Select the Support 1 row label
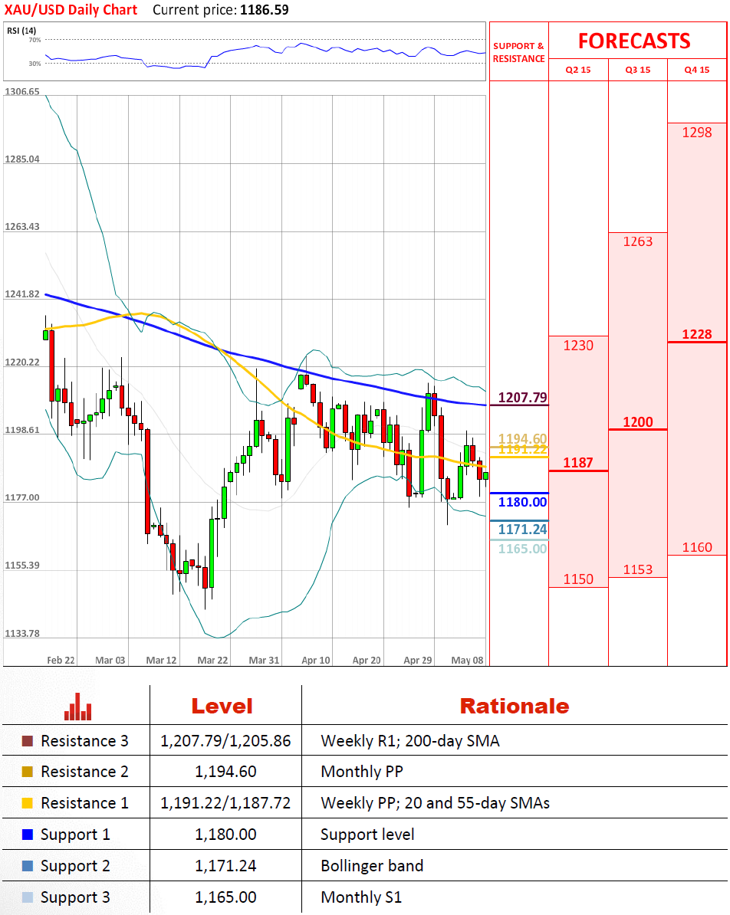 click(75, 835)
